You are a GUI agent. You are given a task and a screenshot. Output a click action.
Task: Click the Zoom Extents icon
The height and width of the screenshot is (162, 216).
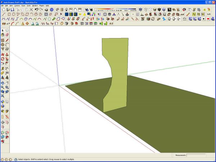tap(3, 96)
